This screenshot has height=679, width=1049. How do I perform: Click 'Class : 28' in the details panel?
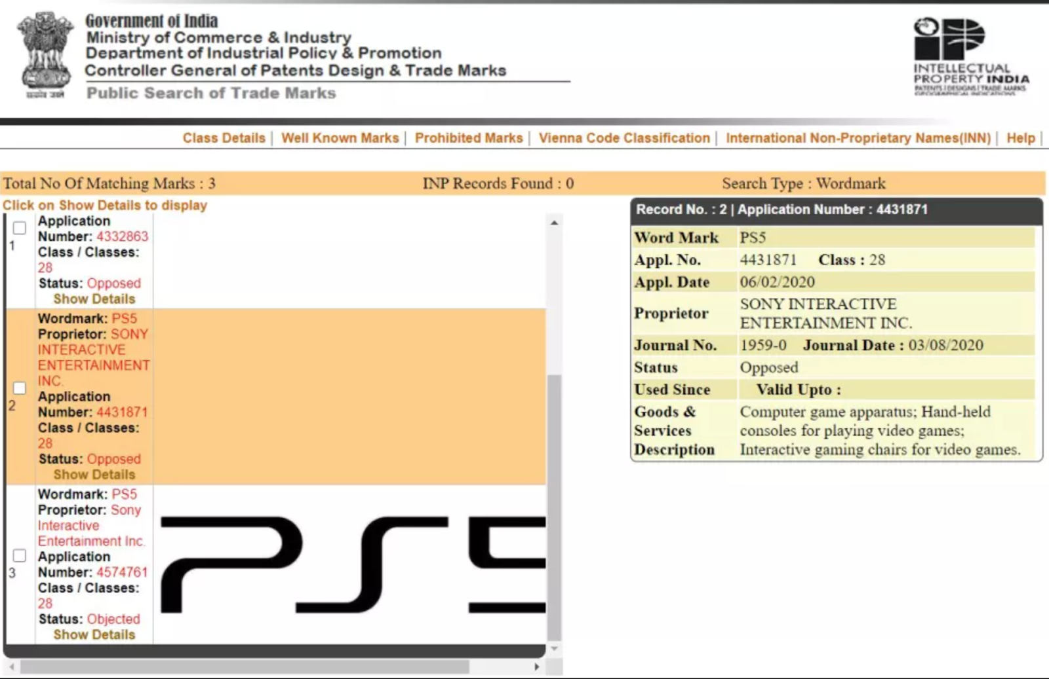coord(852,260)
